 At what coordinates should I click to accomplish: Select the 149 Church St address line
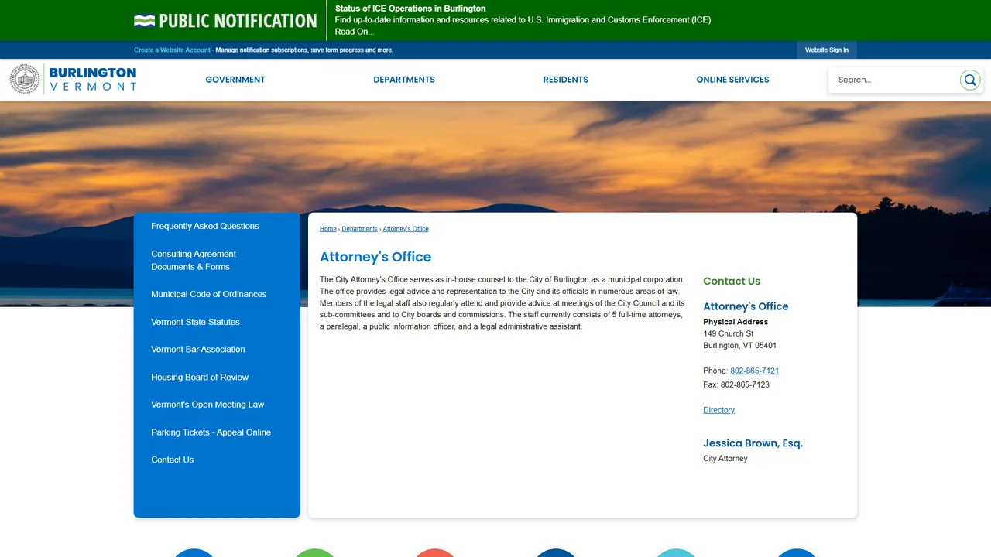[729, 334]
